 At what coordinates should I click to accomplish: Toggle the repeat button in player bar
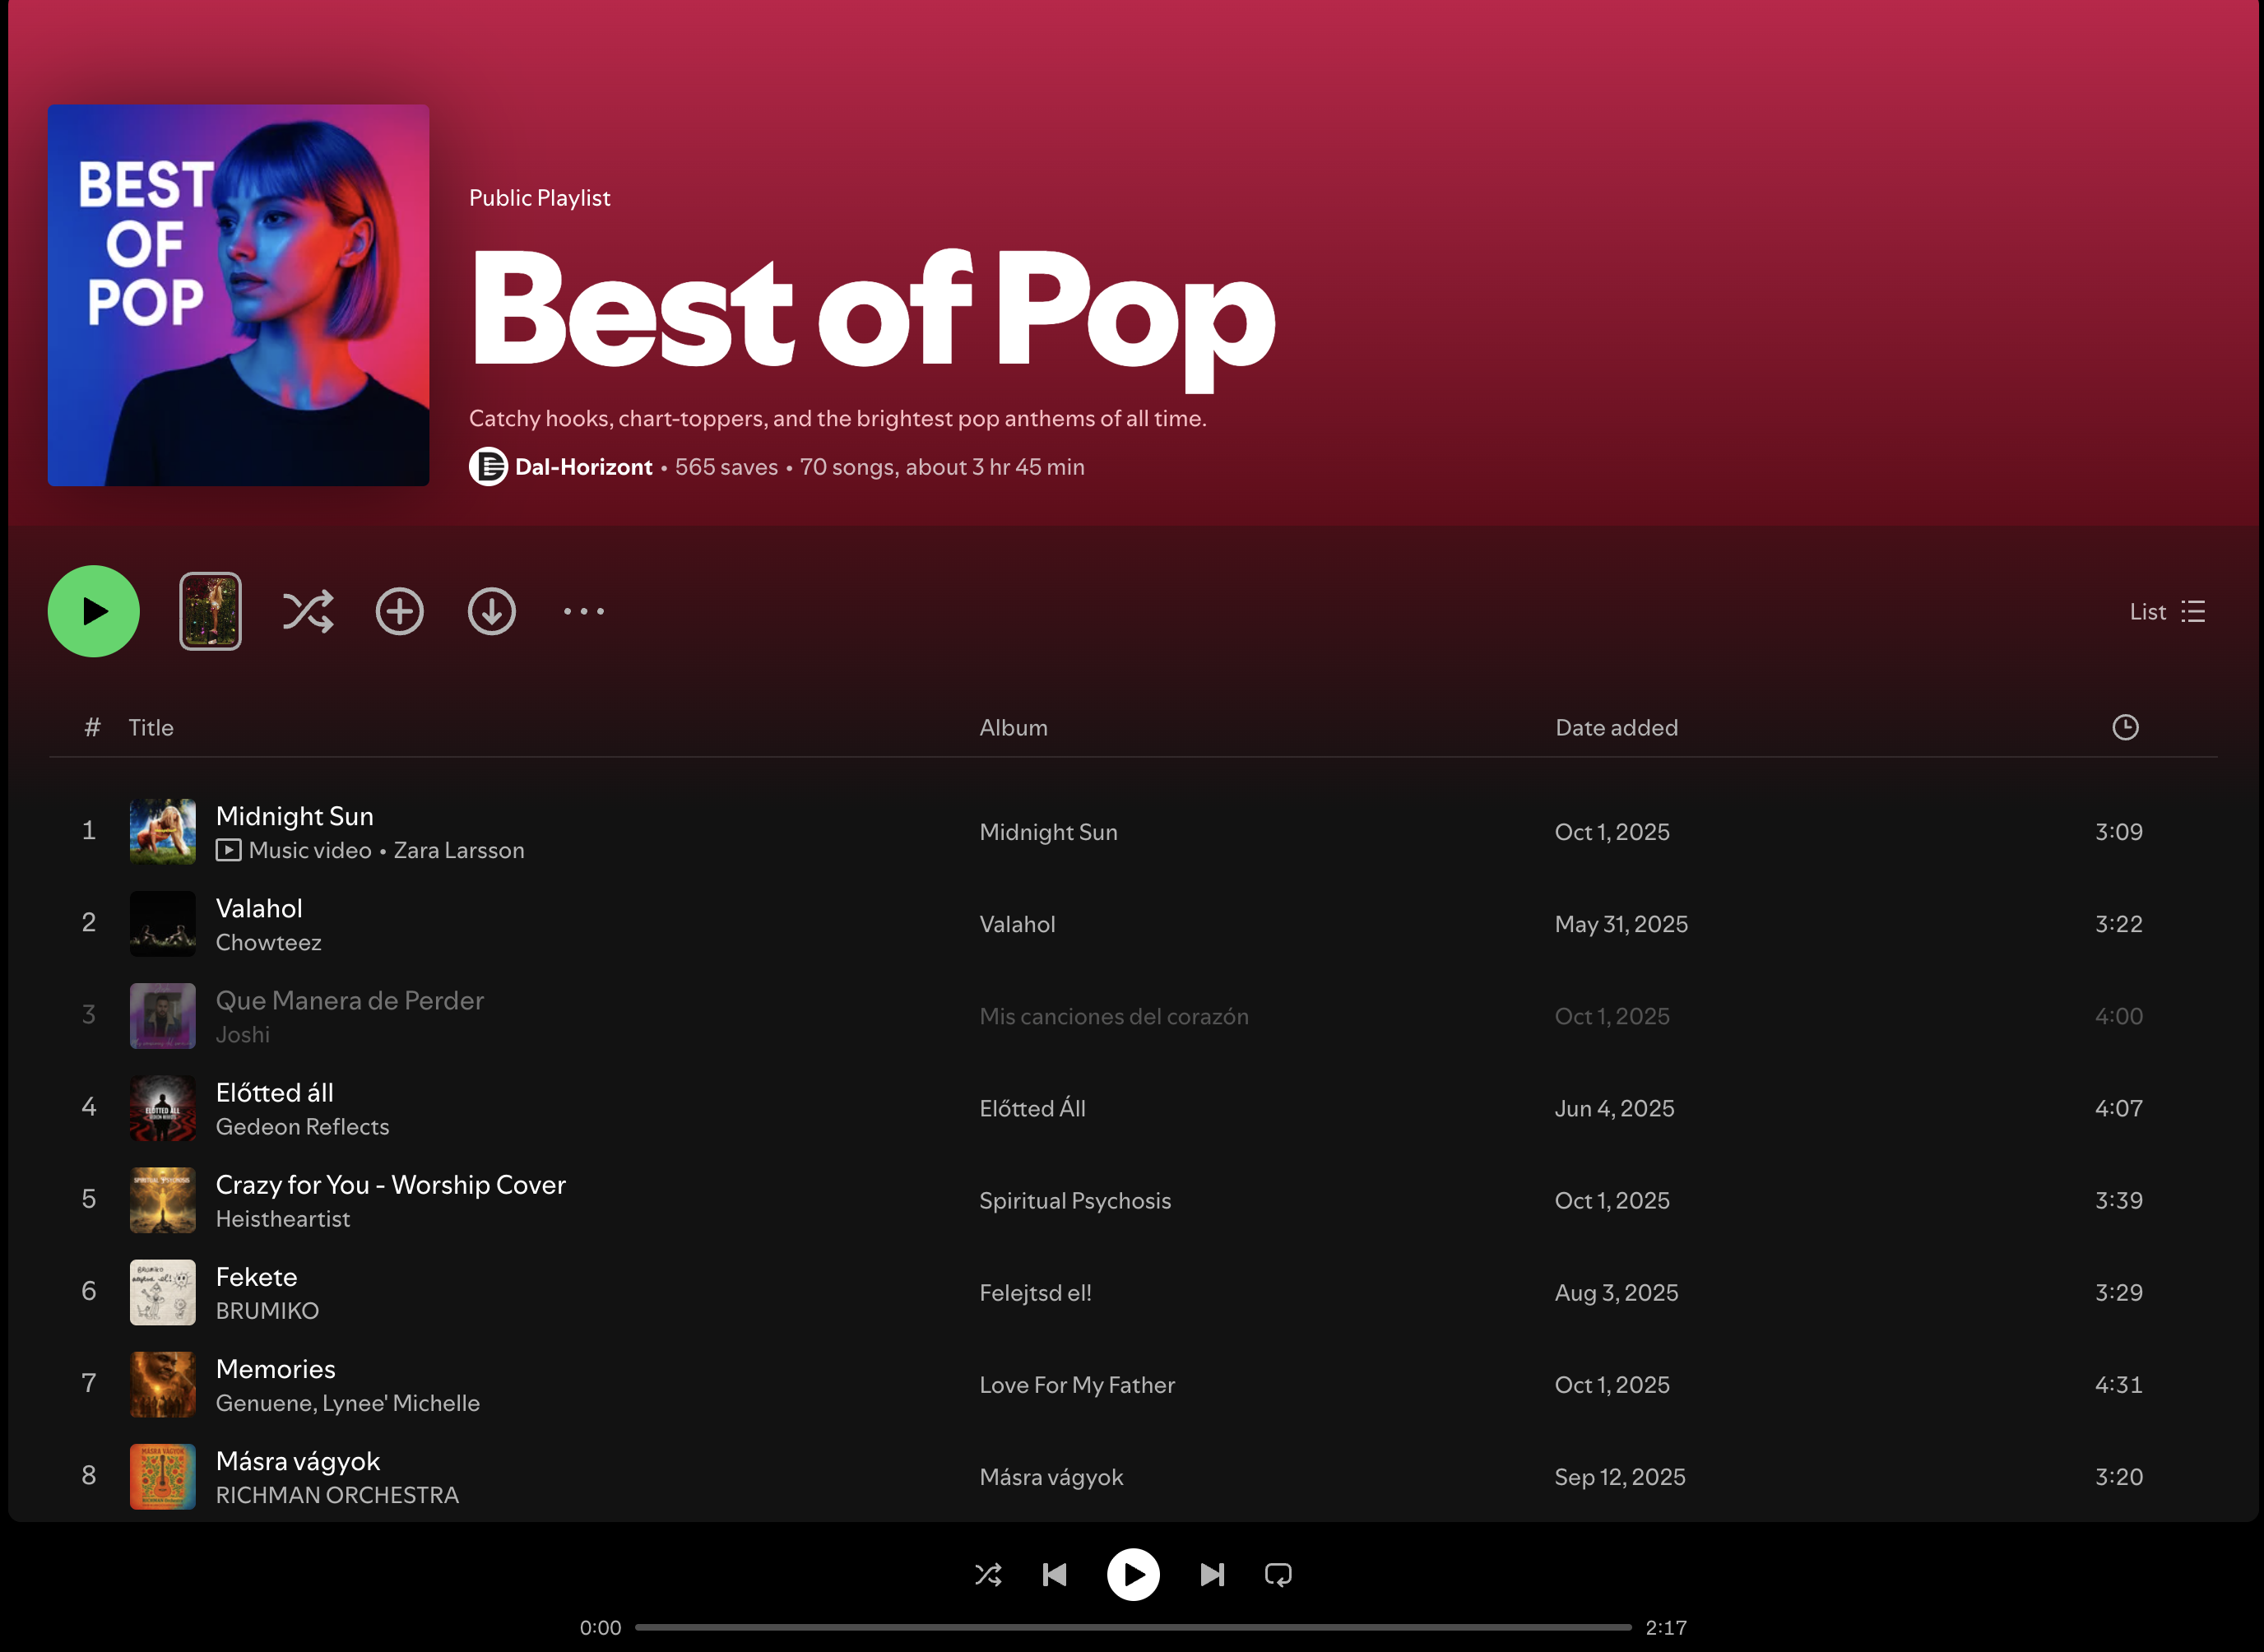(1277, 1575)
